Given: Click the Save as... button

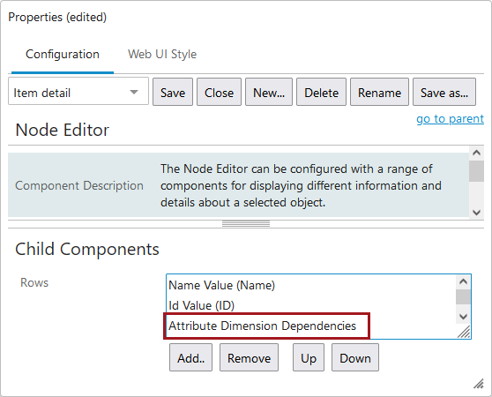Looking at the screenshot, I should pos(444,92).
